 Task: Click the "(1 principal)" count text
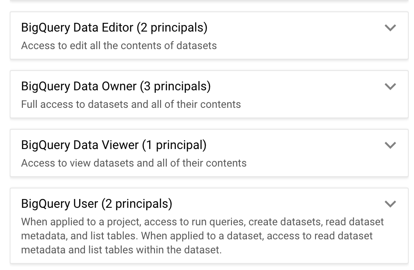click(x=174, y=145)
